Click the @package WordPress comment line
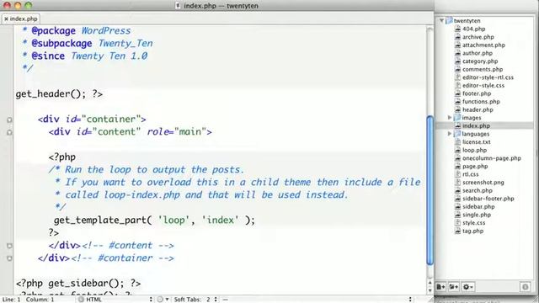This screenshot has width=539, height=303. point(77,30)
